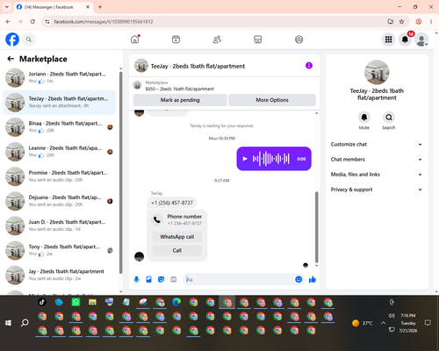Viewport: 439px width, 351px height.
Task: Select TeeJay conversation in list
Action: (x=59, y=103)
